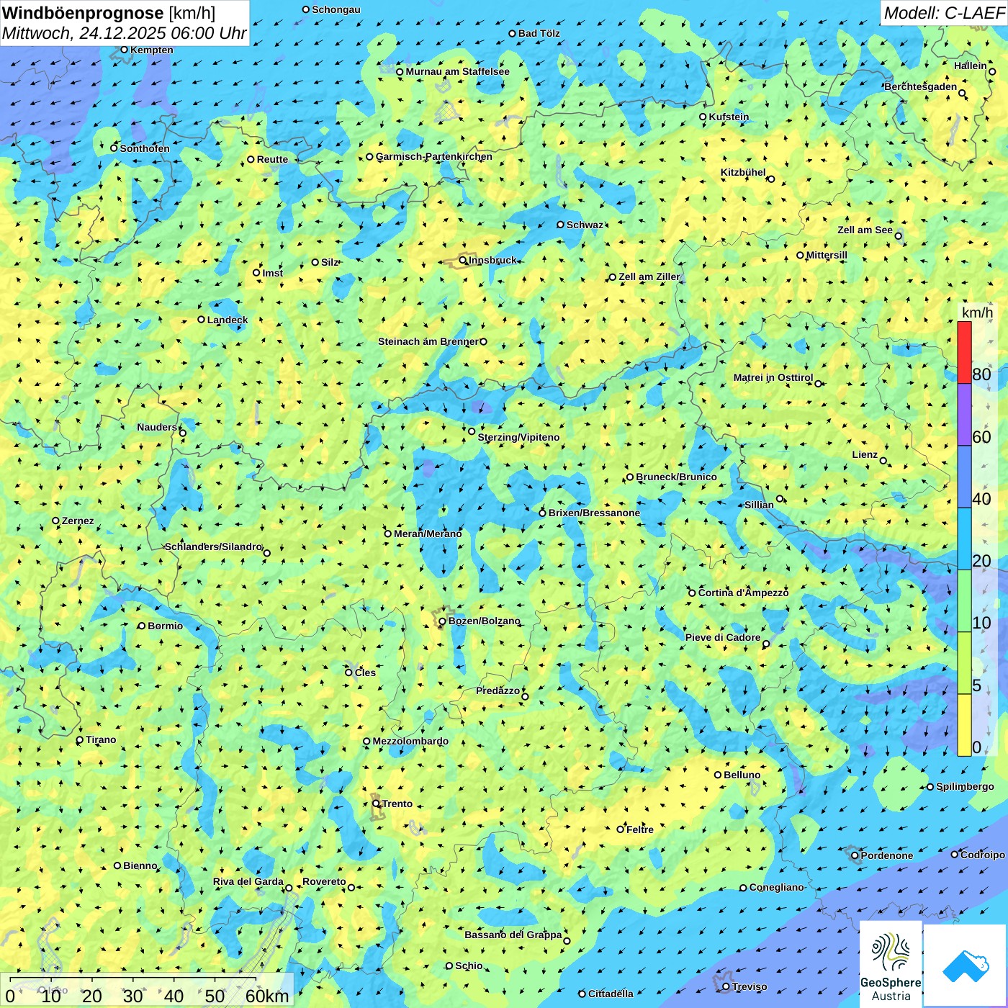This screenshot has width=1008, height=1008.
Task: Click the Pordenone label
Action: coord(887,855)
